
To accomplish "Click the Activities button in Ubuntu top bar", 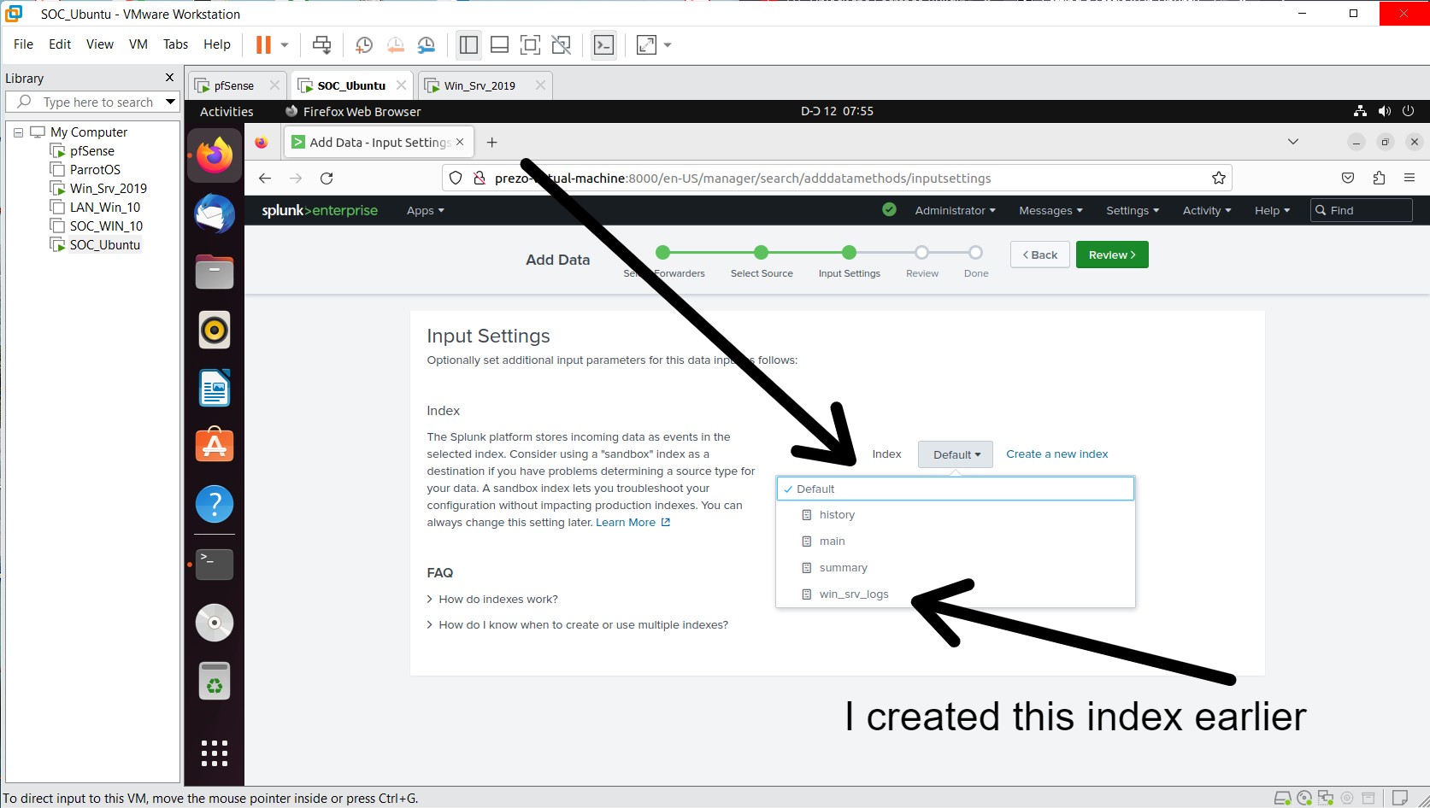I will (227, 111).
